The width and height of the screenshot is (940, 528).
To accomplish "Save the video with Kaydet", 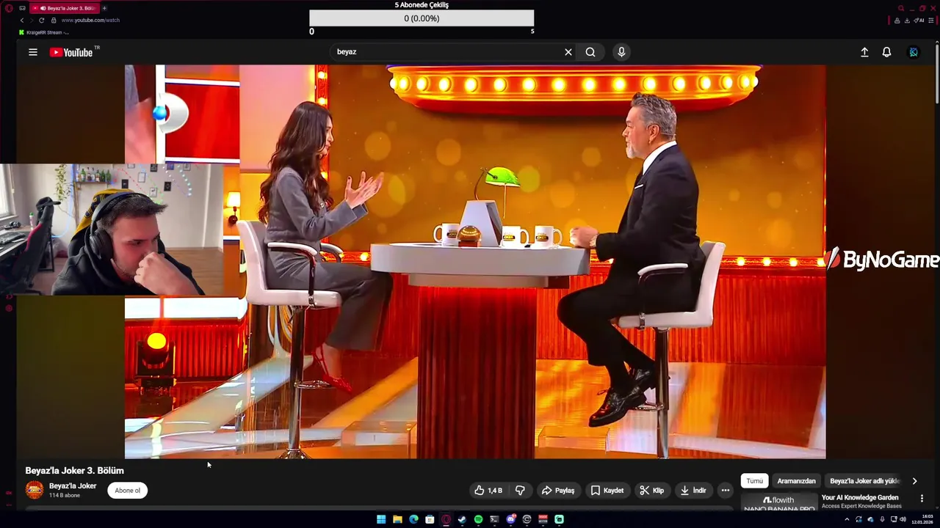I will coord(607,491).
